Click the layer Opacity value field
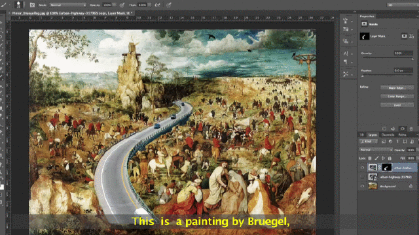419x235 pixels. 410,149
